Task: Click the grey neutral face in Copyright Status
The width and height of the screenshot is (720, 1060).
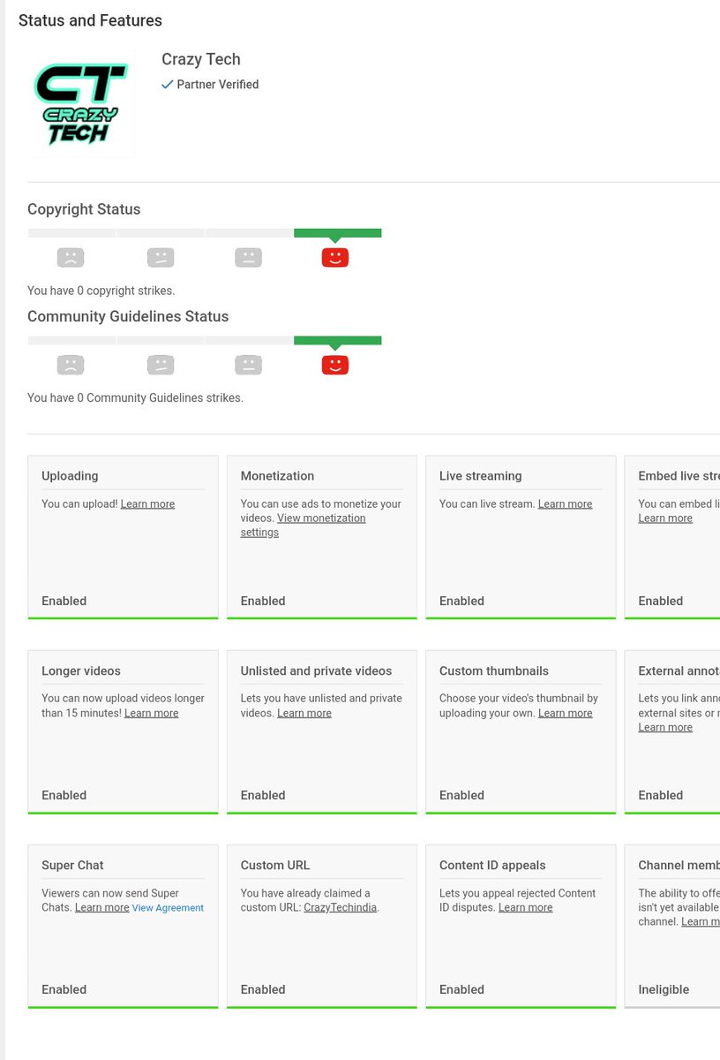Action: (248, 257)
